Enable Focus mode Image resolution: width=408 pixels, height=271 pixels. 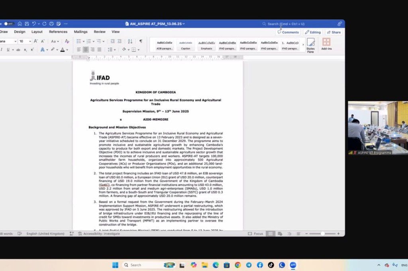255,234
